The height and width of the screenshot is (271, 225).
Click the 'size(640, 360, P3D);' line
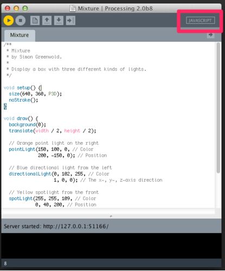coord(35,94)
